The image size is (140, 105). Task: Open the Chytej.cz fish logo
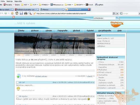tap(117, 24)
